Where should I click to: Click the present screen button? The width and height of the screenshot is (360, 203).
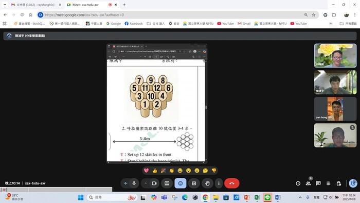pyautogui.click(x=167, y=183)
